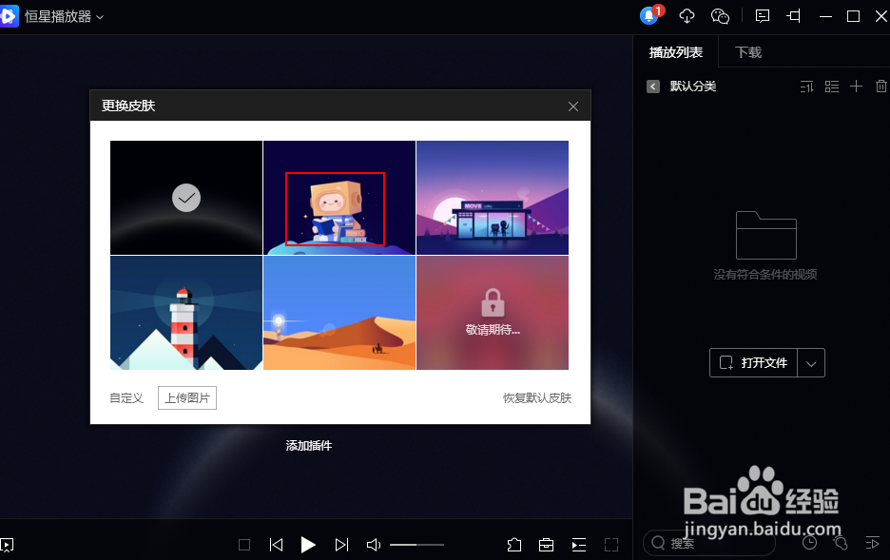
Task: Click the play button
Action: point(308,545)
